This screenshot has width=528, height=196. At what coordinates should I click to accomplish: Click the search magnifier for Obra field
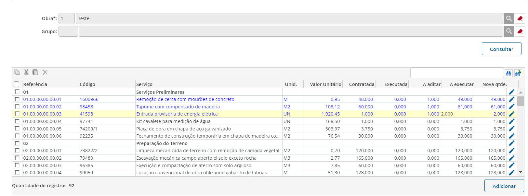click(509, 18)
